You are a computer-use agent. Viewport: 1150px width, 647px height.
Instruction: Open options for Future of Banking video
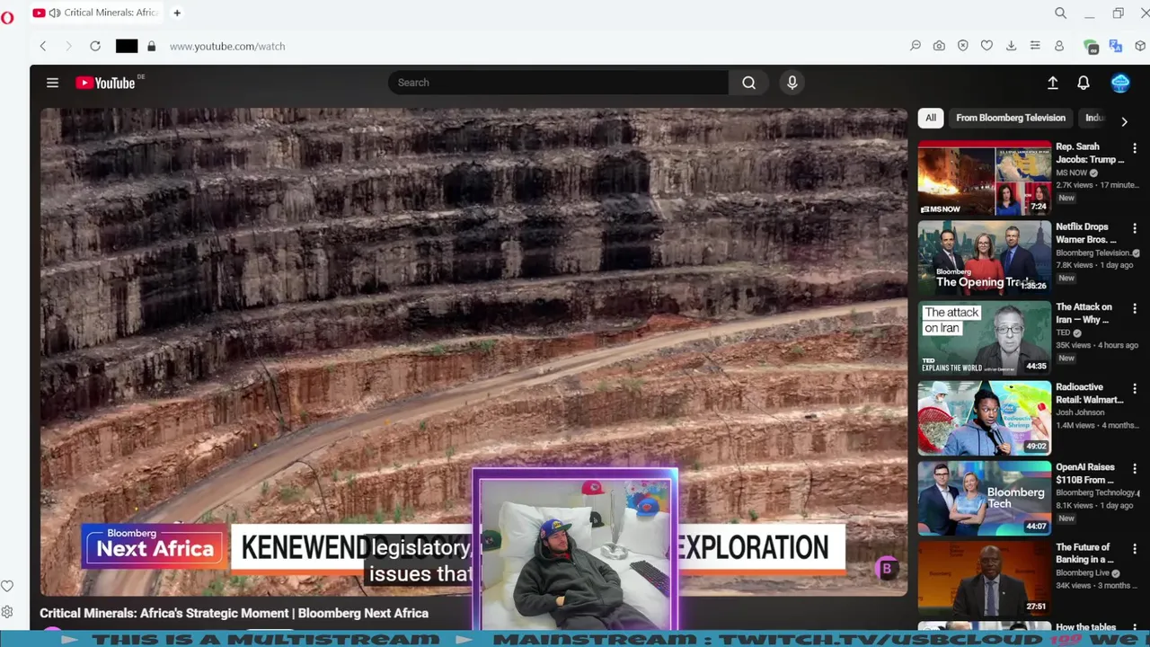[x=1135, y=548]
